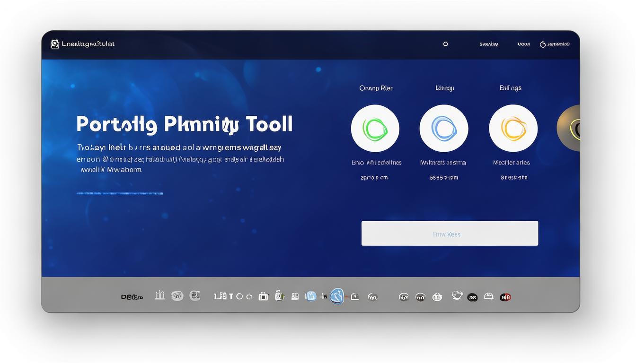Screen dimensions: 636x363
Task: Select the green swirl circle icon
Action: [375, 129]
